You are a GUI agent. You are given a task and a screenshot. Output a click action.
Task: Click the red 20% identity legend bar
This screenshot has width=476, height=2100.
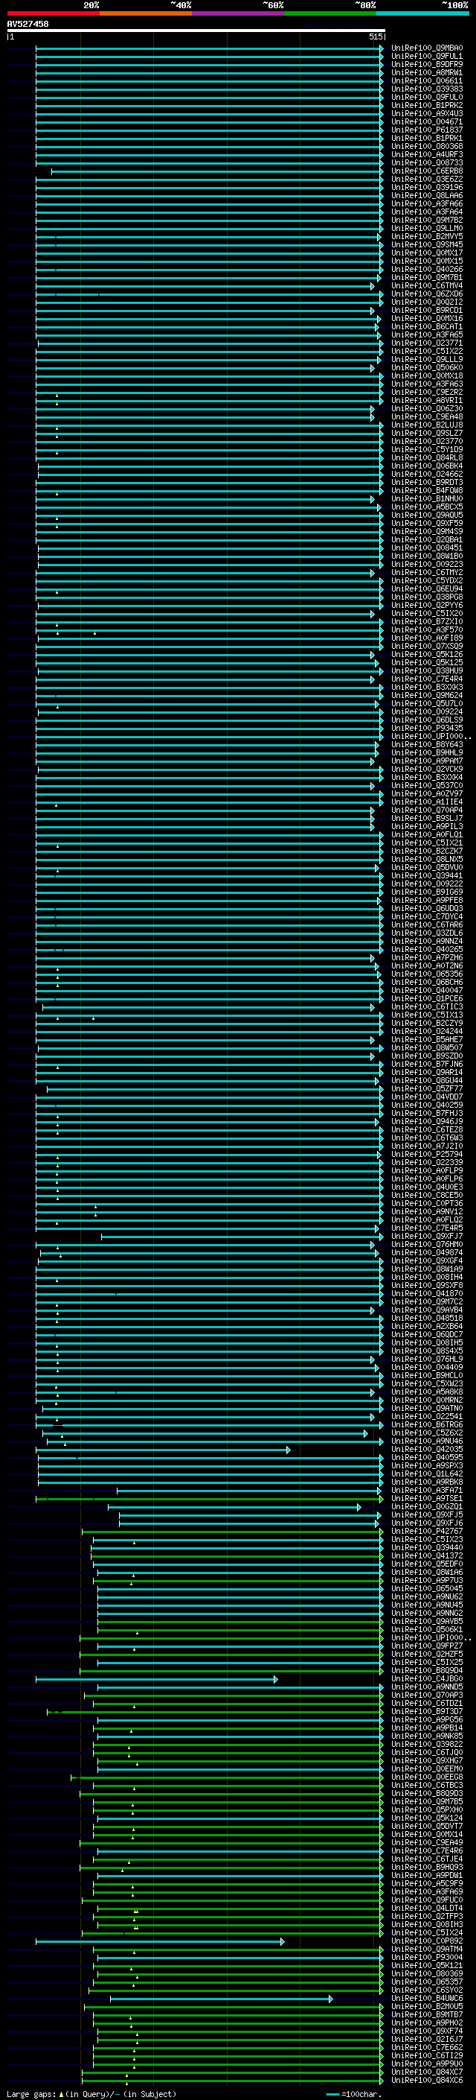[53, 13]
